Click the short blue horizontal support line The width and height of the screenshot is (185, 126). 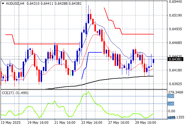[95, 52]
